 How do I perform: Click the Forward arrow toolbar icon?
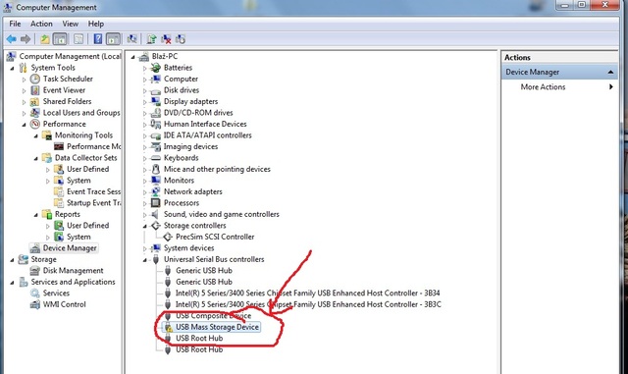(x=26, y=39)
